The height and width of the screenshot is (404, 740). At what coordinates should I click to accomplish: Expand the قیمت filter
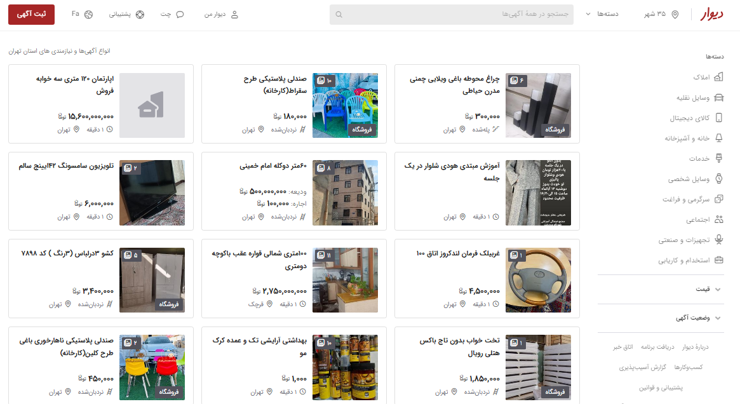click(x=661, y=289)
